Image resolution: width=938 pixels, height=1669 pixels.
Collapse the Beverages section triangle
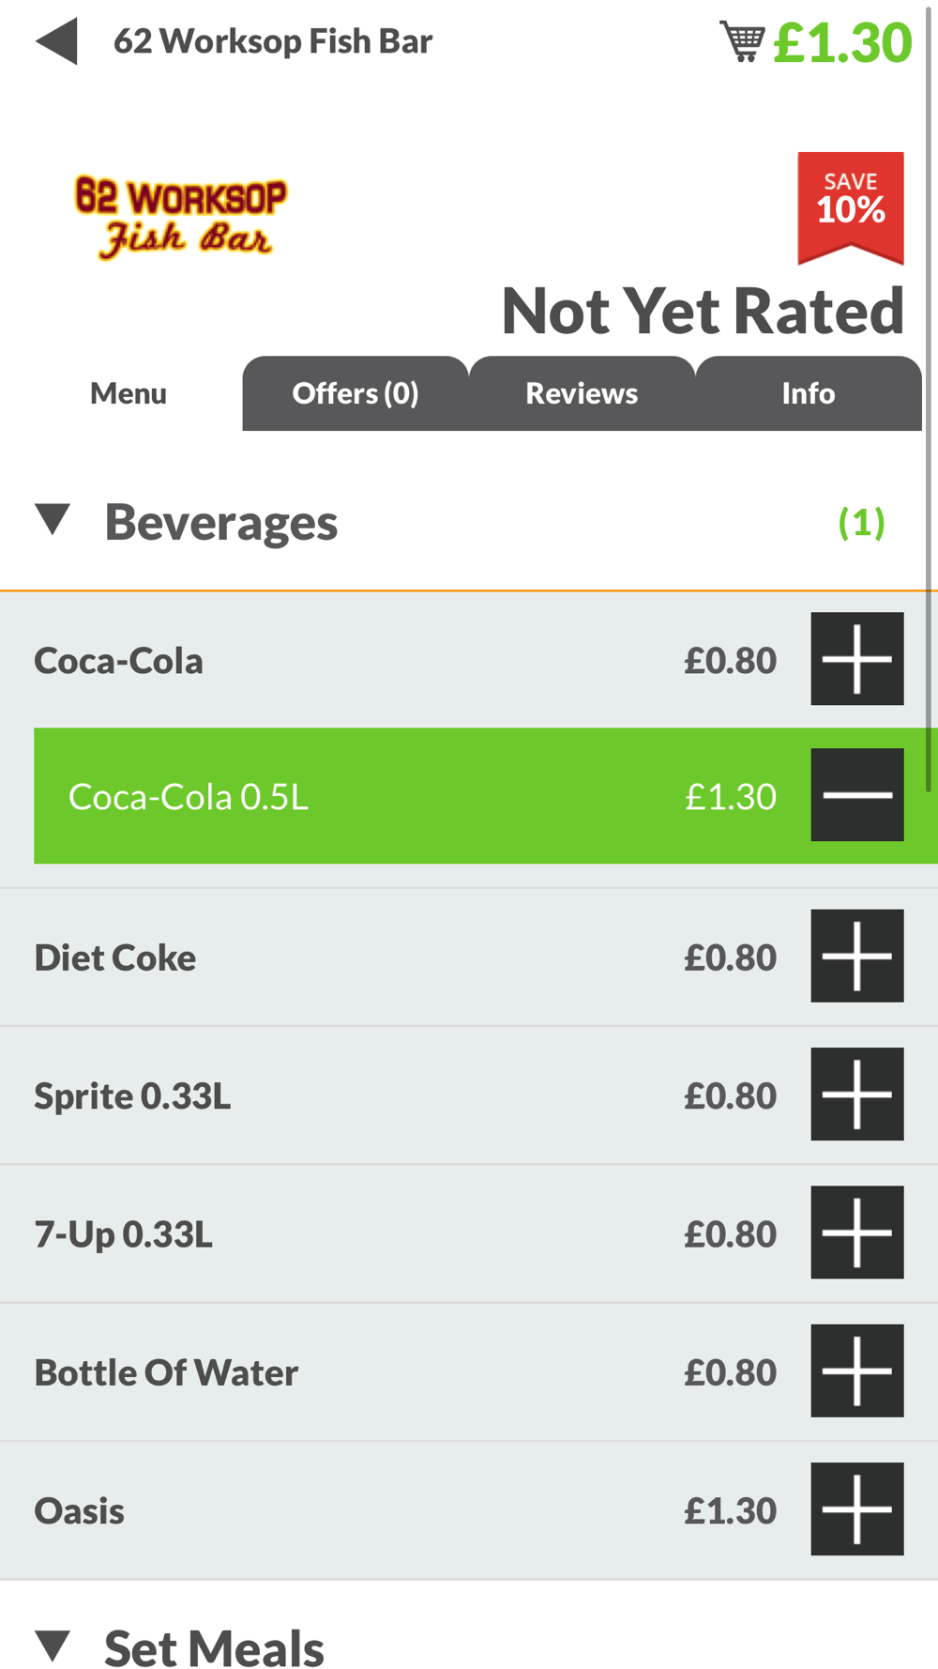[x=53, y=519]
